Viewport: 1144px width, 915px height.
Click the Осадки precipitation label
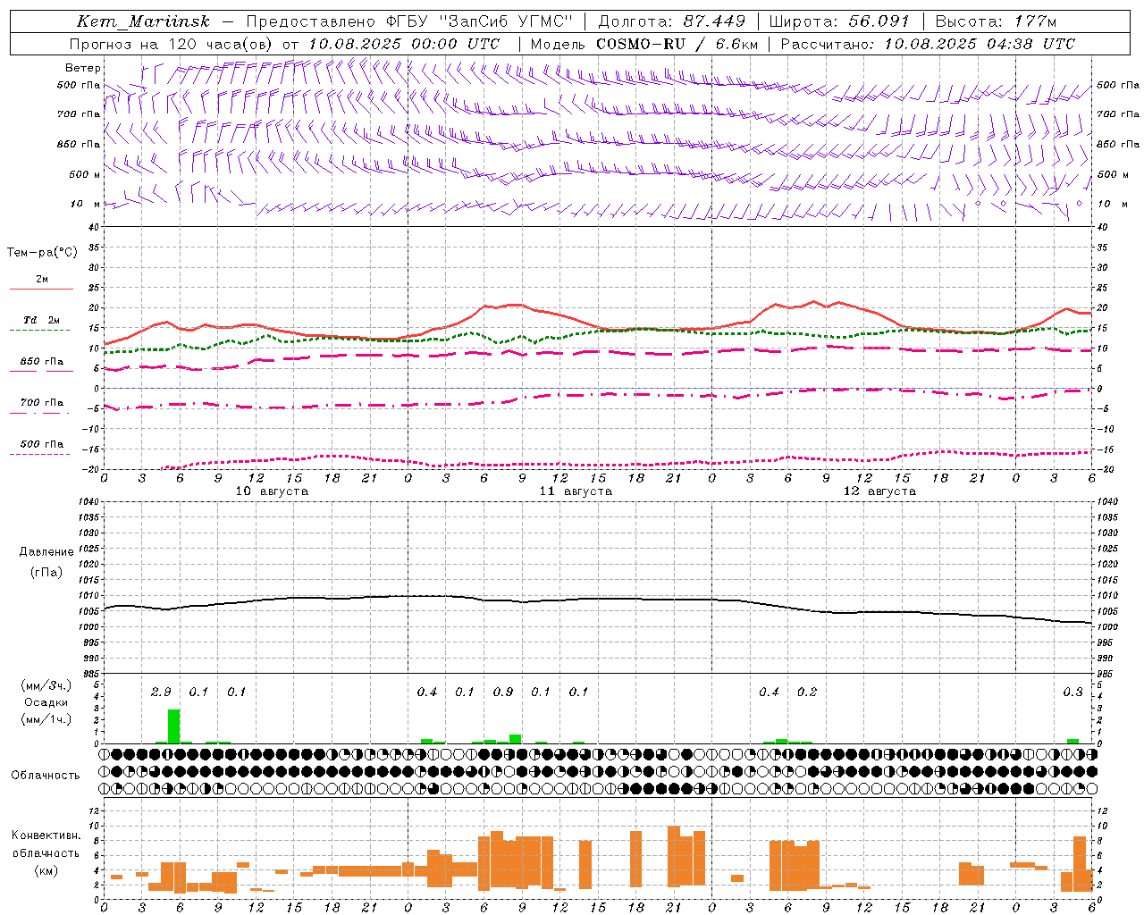tap(46, 702)
